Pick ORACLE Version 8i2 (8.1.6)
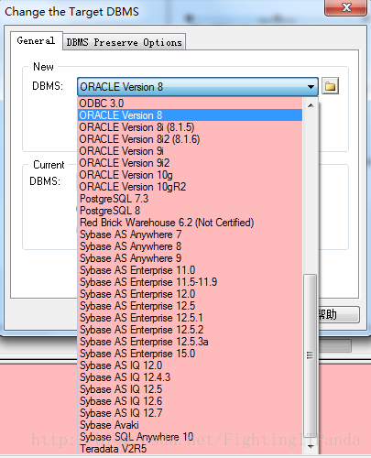Image resolution: width=371 pixels, height=458 pixels. [x=190, y=139]
